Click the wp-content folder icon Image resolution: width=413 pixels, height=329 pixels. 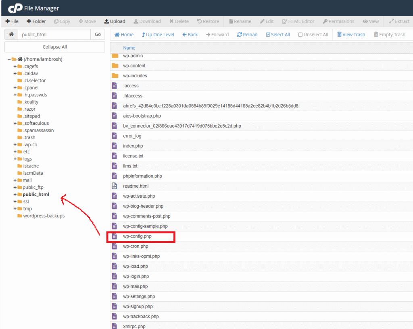[x=115, y=66]
